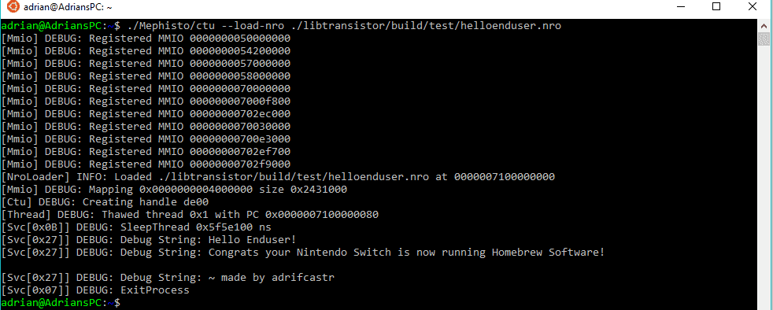The image size is (773, 310).
Task: Click the ExitProcess debug line
Action: pos(95,290)
